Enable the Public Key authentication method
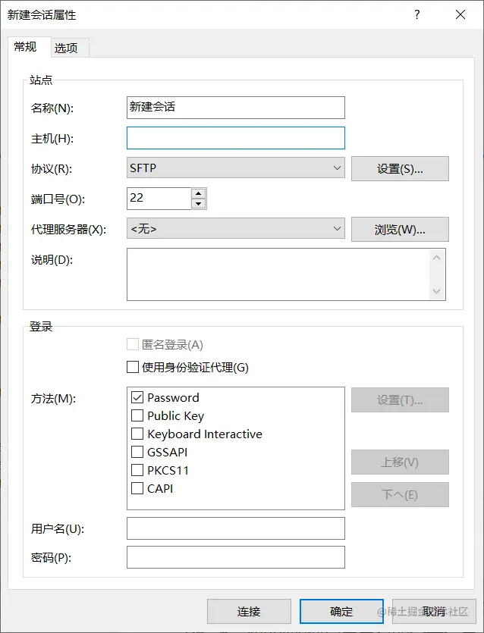Viewport: 484px width, 633px height. 137,415
